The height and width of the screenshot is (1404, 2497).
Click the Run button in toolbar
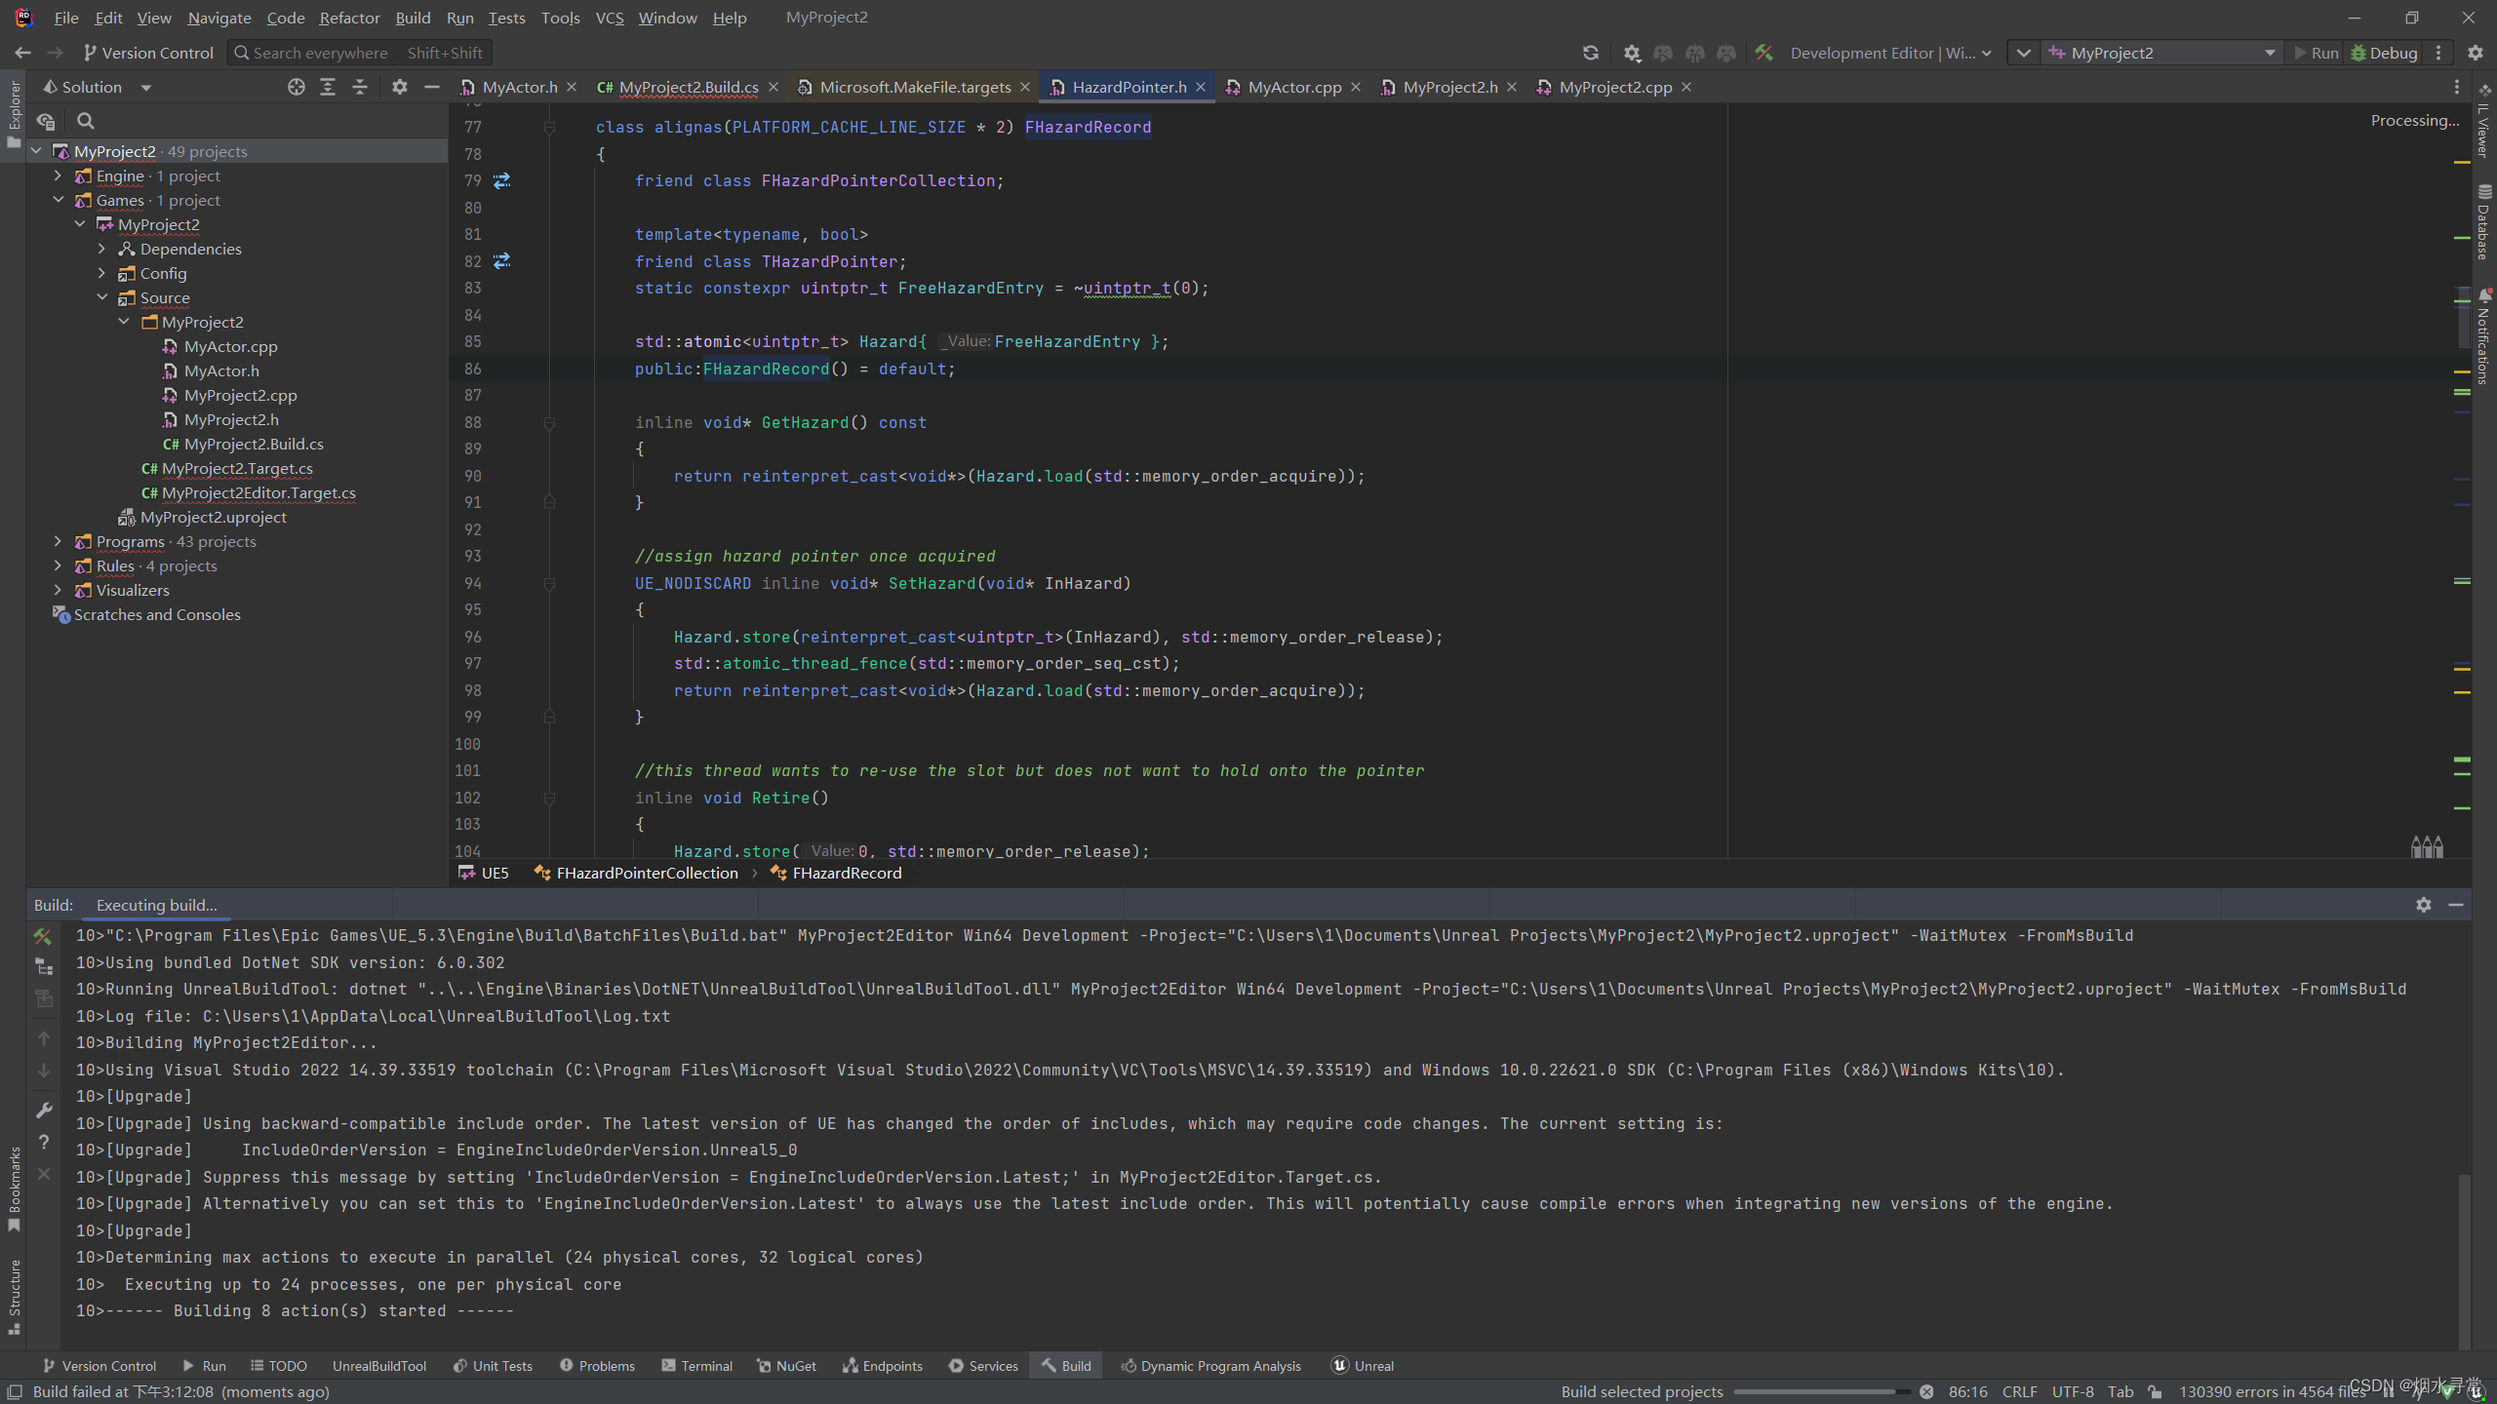2317,53
